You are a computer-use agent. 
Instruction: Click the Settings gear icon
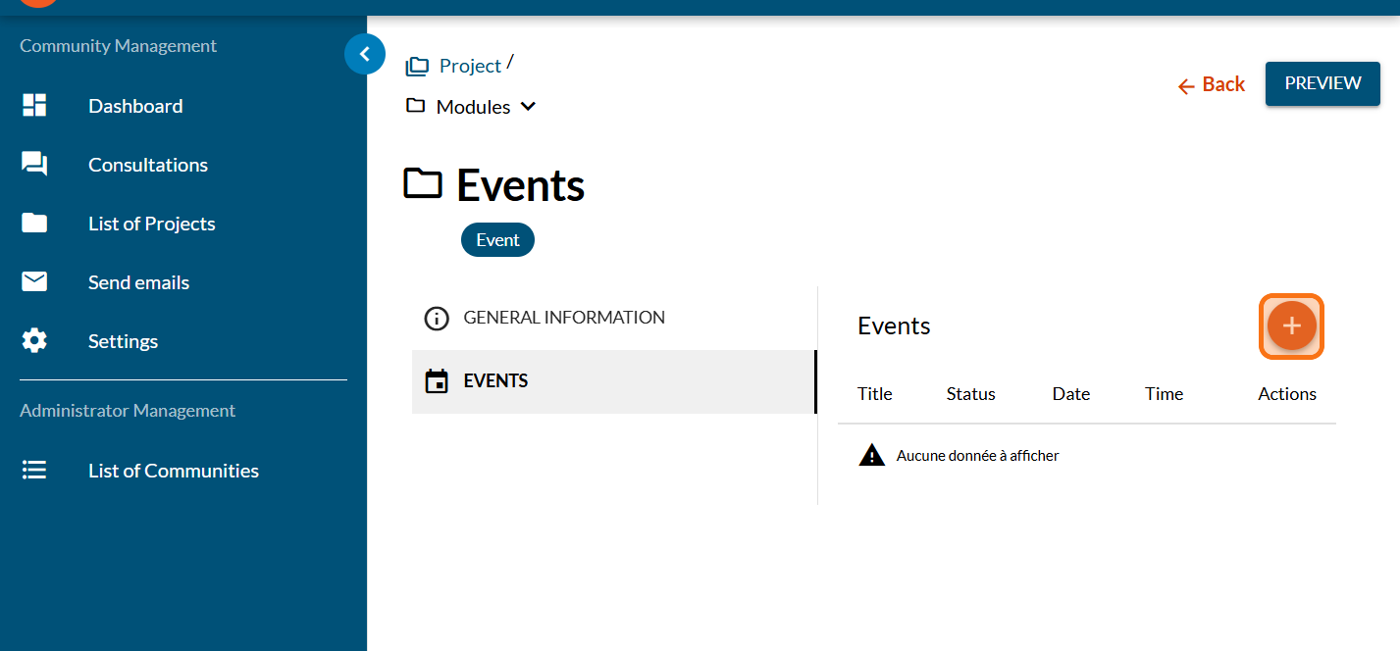tap(34, 341)
